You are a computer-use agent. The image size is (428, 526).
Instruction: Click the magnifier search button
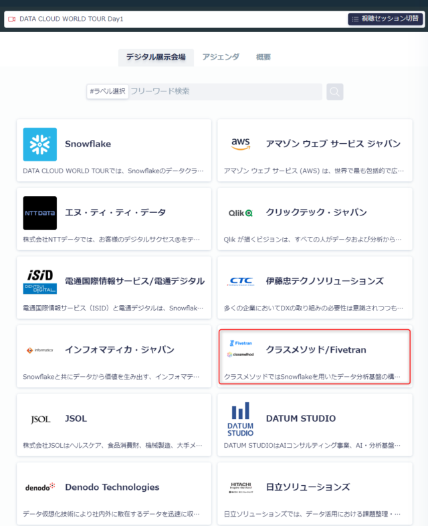(x=335, y=92)
